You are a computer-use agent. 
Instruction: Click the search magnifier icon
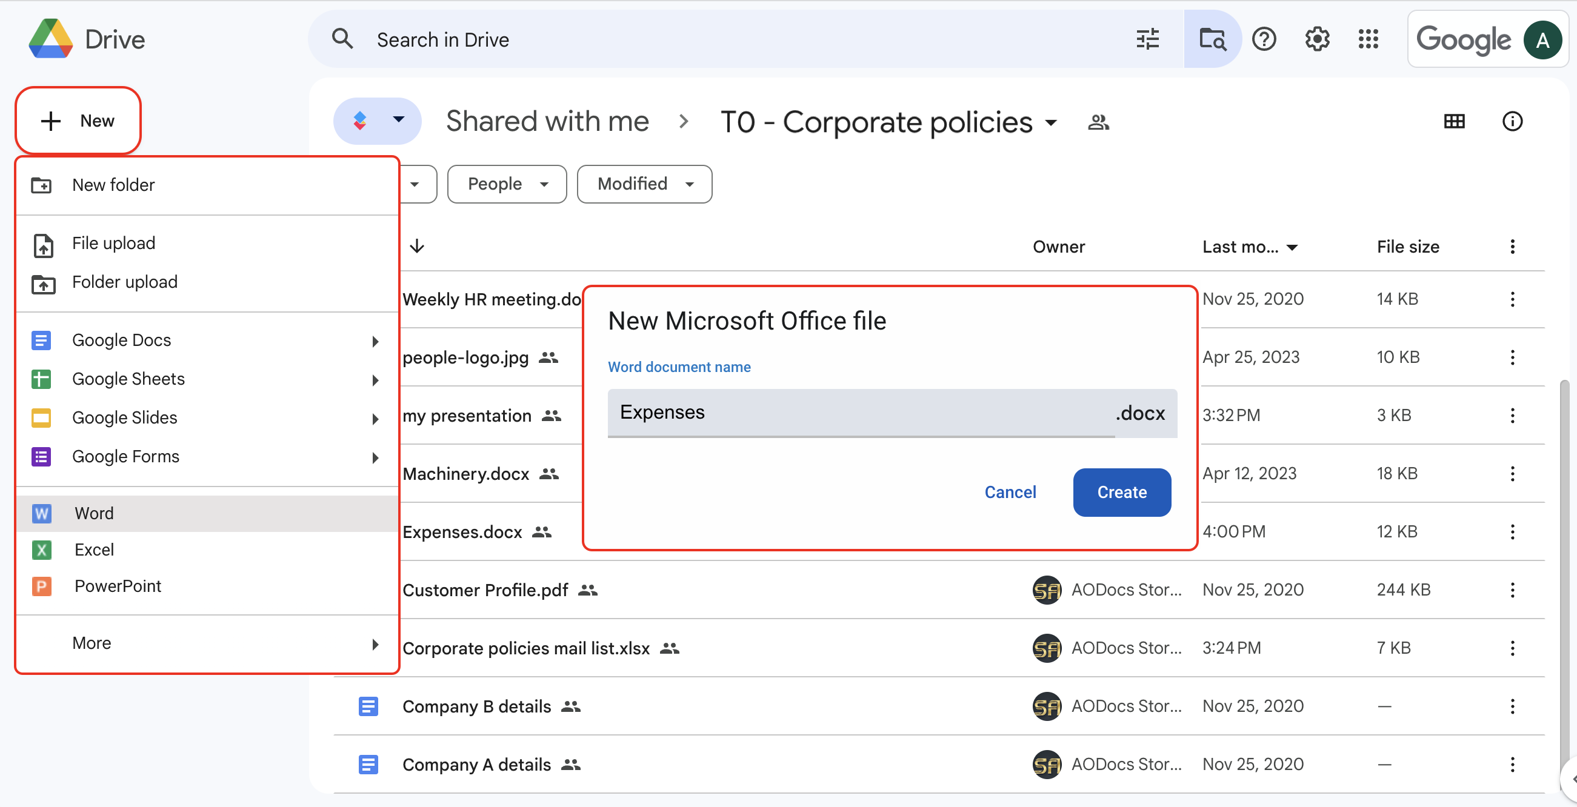click(x=342, y=39)
